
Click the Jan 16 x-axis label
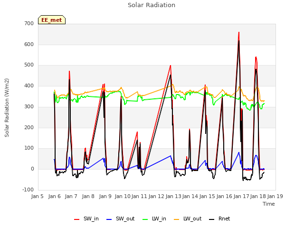[224, 196]
